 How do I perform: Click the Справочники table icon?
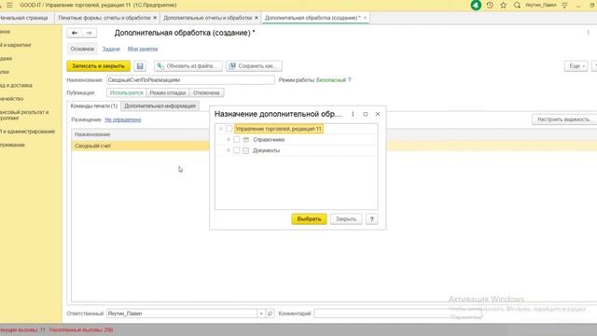tap(246, 140)
